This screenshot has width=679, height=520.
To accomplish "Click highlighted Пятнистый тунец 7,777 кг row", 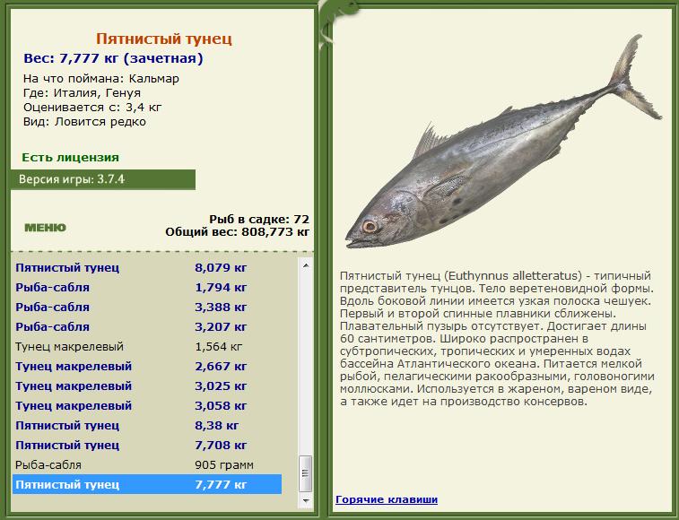I will (x=147, y=484).
